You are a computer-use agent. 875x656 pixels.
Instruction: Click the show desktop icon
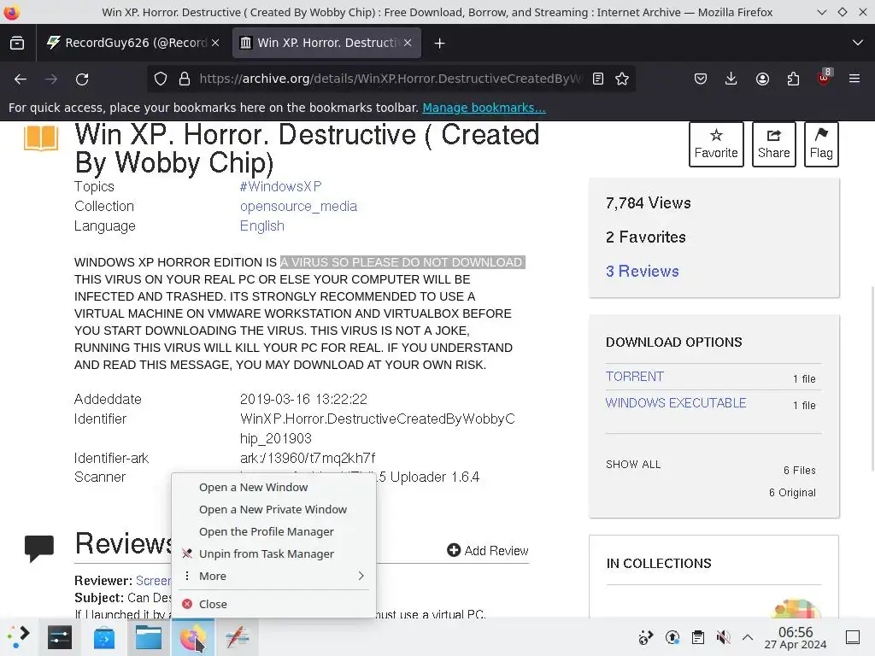coord(853,637)
